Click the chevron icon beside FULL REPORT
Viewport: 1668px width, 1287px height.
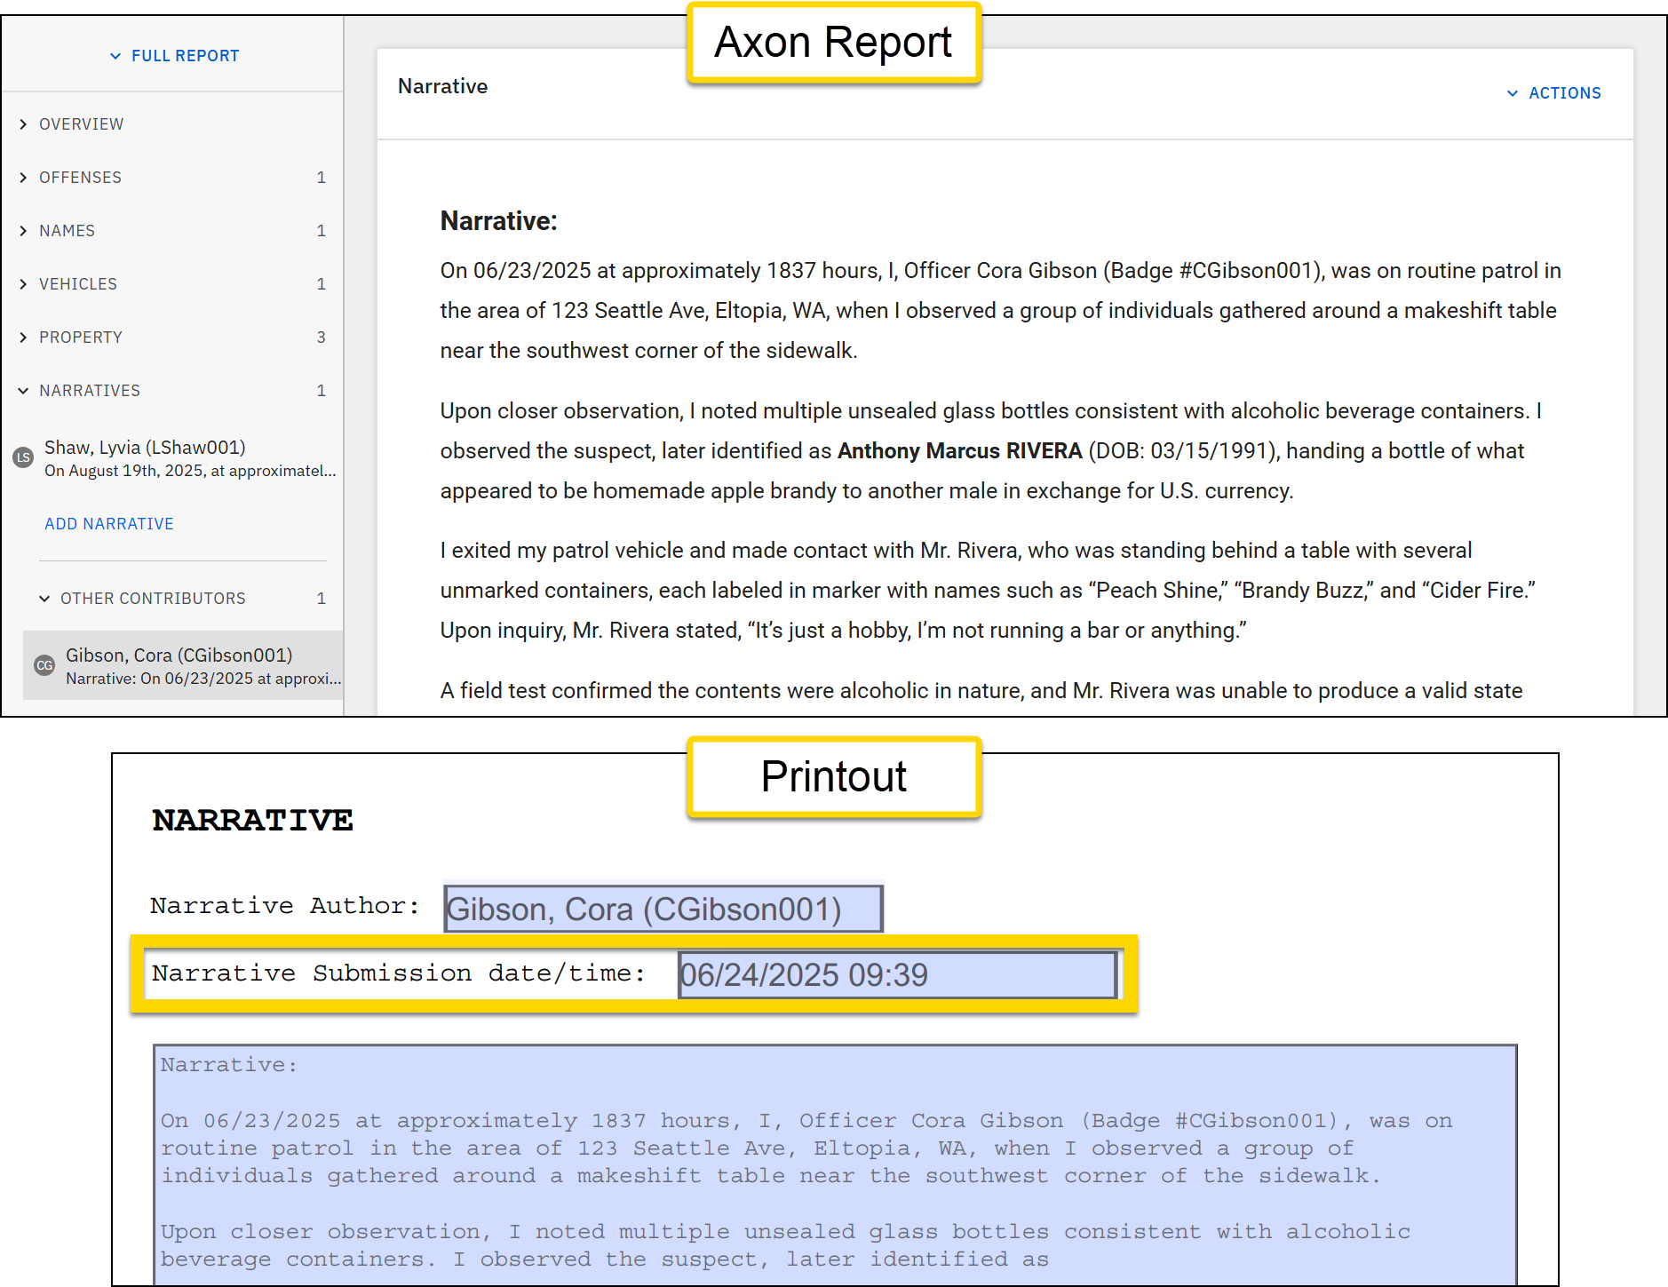click(115, 55)
